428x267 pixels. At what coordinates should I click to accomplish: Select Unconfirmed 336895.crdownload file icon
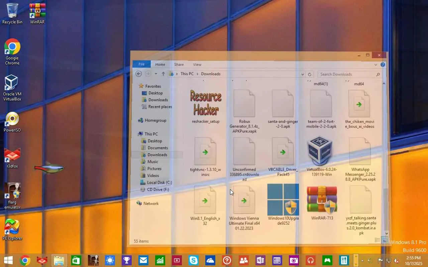tap(244, 151)
